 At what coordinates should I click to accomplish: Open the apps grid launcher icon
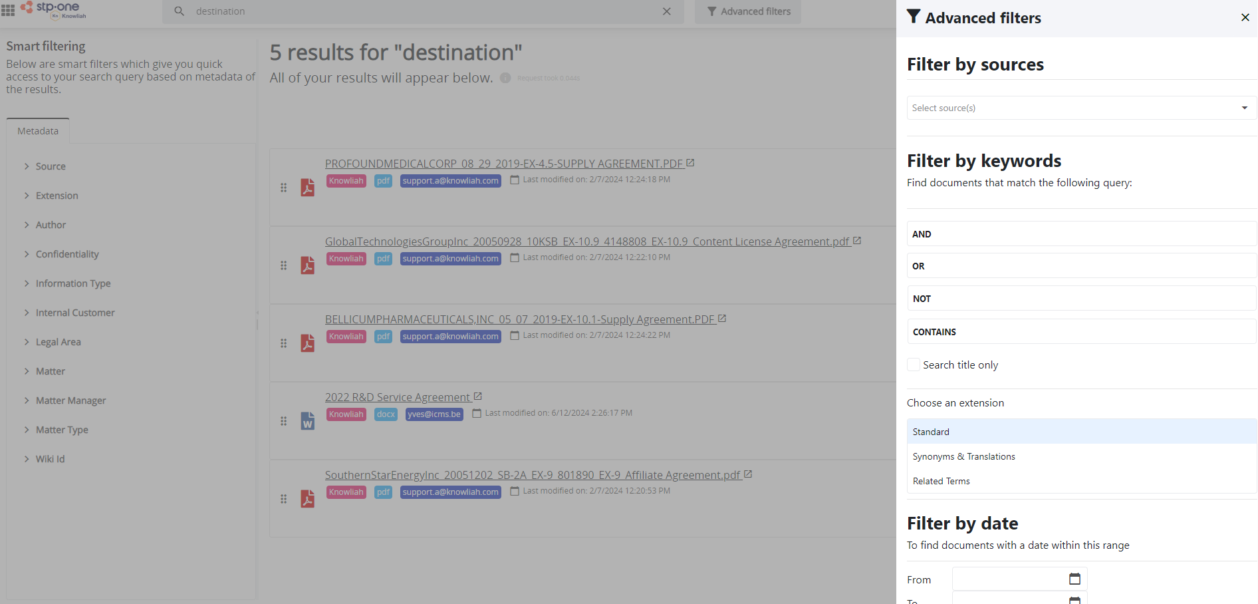[8, 11]
